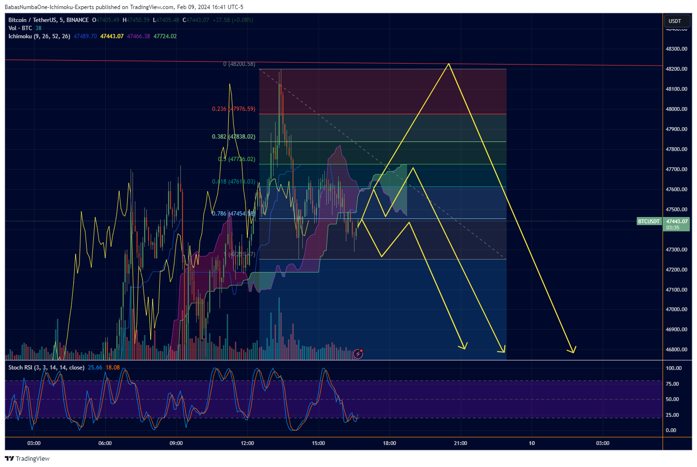The image size is (697, 467).
Task: Click the Fibonacci 0 (48200.58) label
Action: tap(239, 64)
